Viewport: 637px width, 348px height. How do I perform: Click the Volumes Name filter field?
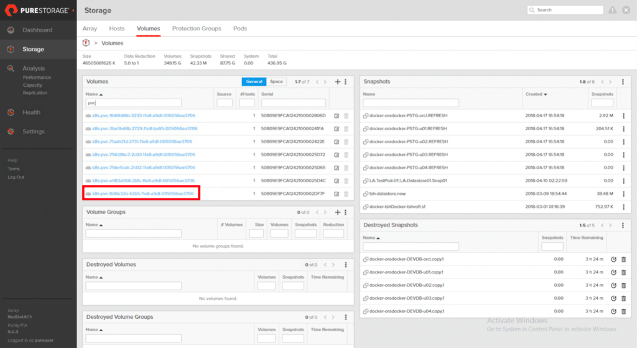coord(134,103)
